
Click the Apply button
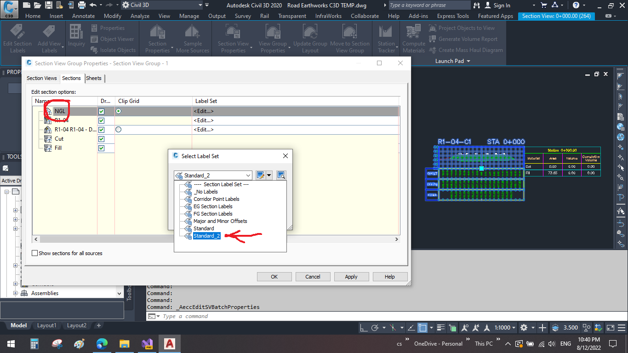coord(351,276)
